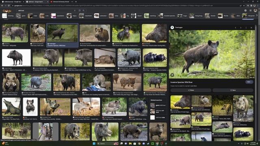260x146 pixels.
Task: Open striped piglets thumbnail
Action: [127, 82]
